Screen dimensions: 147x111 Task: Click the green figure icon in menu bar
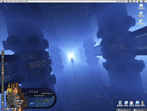click(139, 1)
